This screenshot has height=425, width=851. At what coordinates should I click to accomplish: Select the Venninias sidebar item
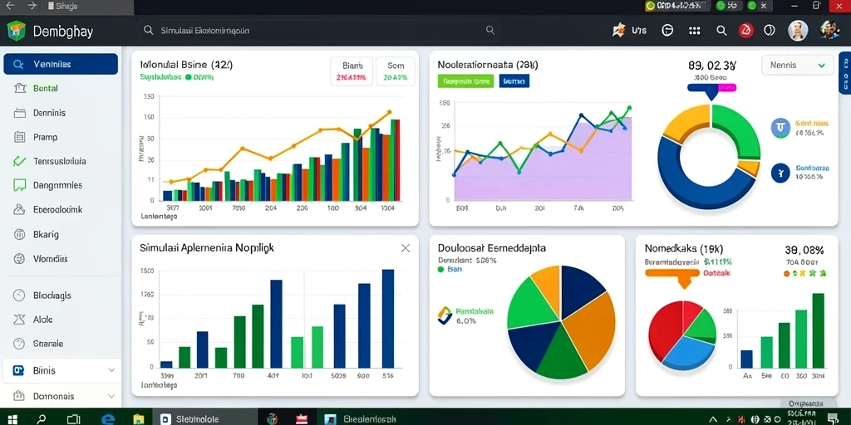click(x=60, y=64)
